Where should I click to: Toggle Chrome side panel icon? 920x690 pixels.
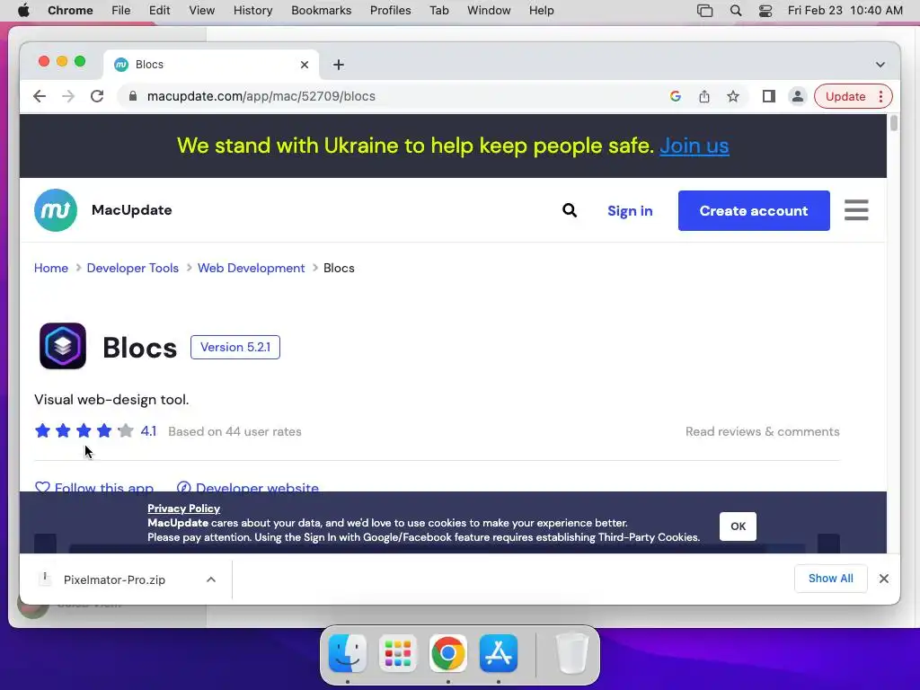[x=769, y=96]
